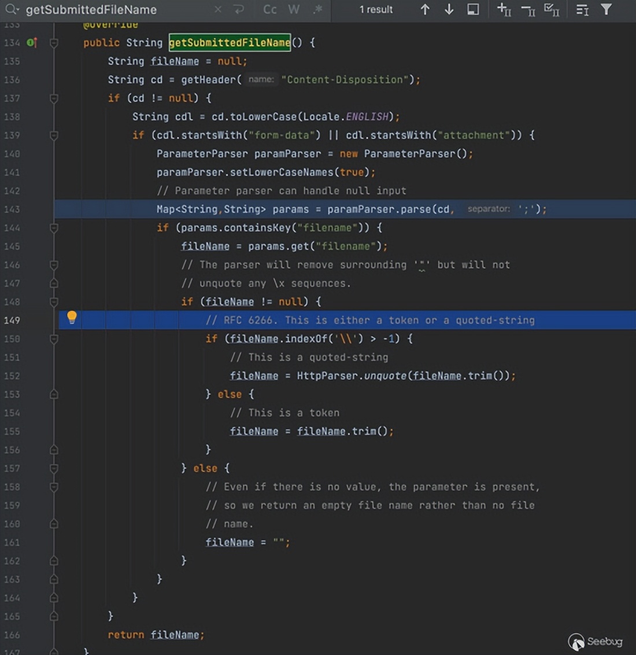The image size is (636, 655).
Task: Click Locale.ENGLISH on line 138
Action: pyautogui.click(x=346, y=116)
